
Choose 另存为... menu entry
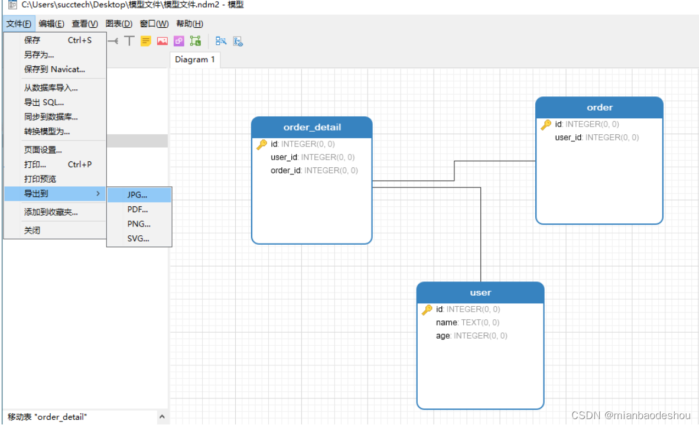pyautogui.click(x=55, y=55)
